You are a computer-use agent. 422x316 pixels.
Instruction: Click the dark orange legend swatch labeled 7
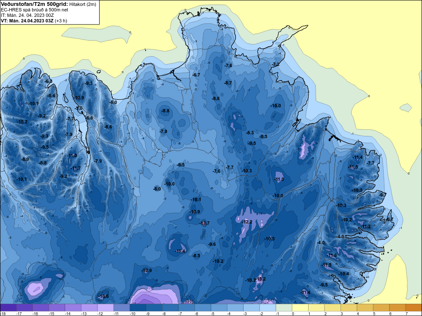coord(414,308)
